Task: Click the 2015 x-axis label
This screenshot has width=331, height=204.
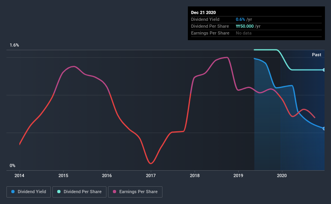Action: pos(63,175)
